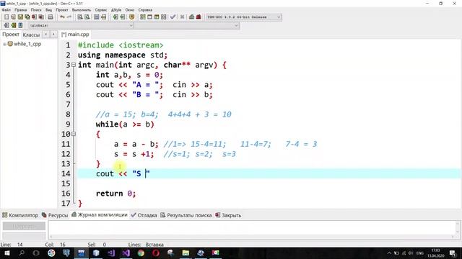Click the New file toolbar icon

click(x=6, y=17)
